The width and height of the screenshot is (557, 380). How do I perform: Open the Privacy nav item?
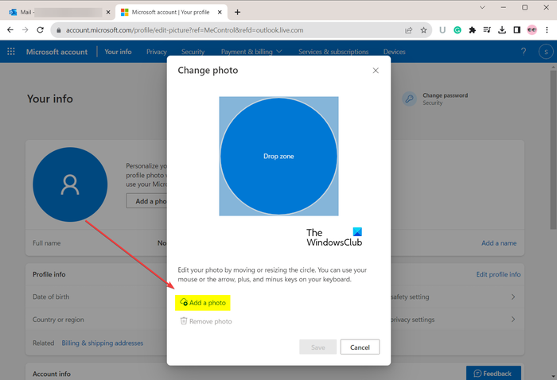pyautogui.click(x=156, y=52)
